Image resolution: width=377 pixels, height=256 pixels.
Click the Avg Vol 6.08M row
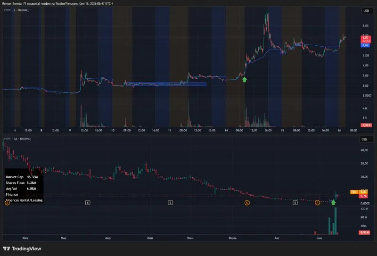(x=21, y=189)
